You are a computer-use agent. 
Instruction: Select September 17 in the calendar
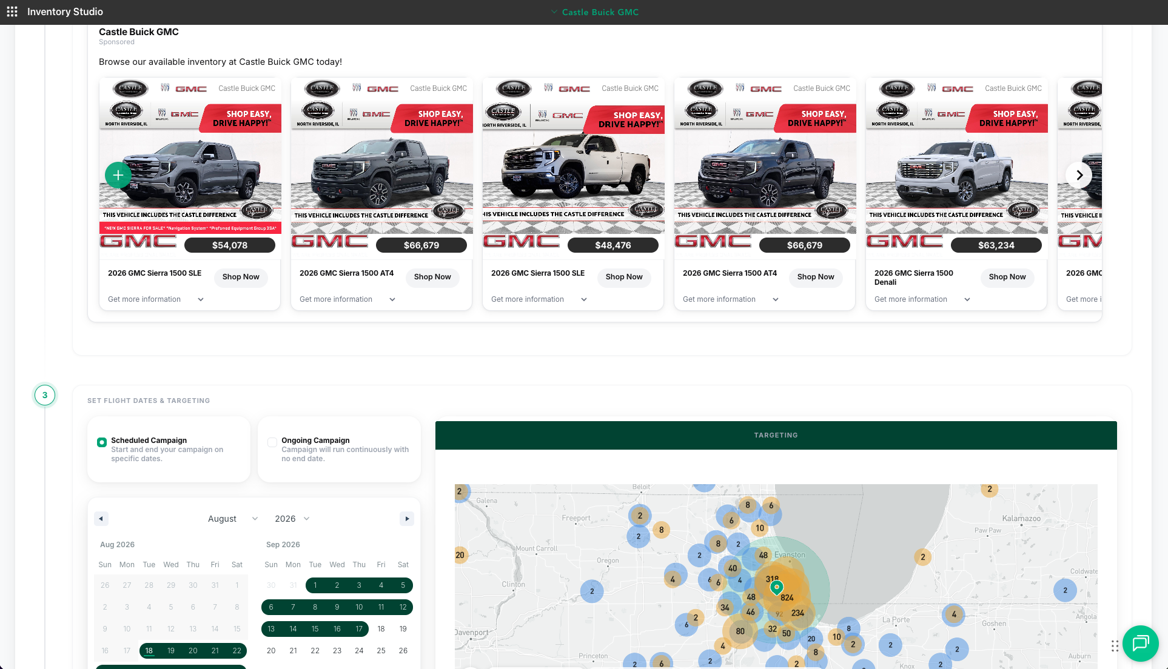(359, 629)
